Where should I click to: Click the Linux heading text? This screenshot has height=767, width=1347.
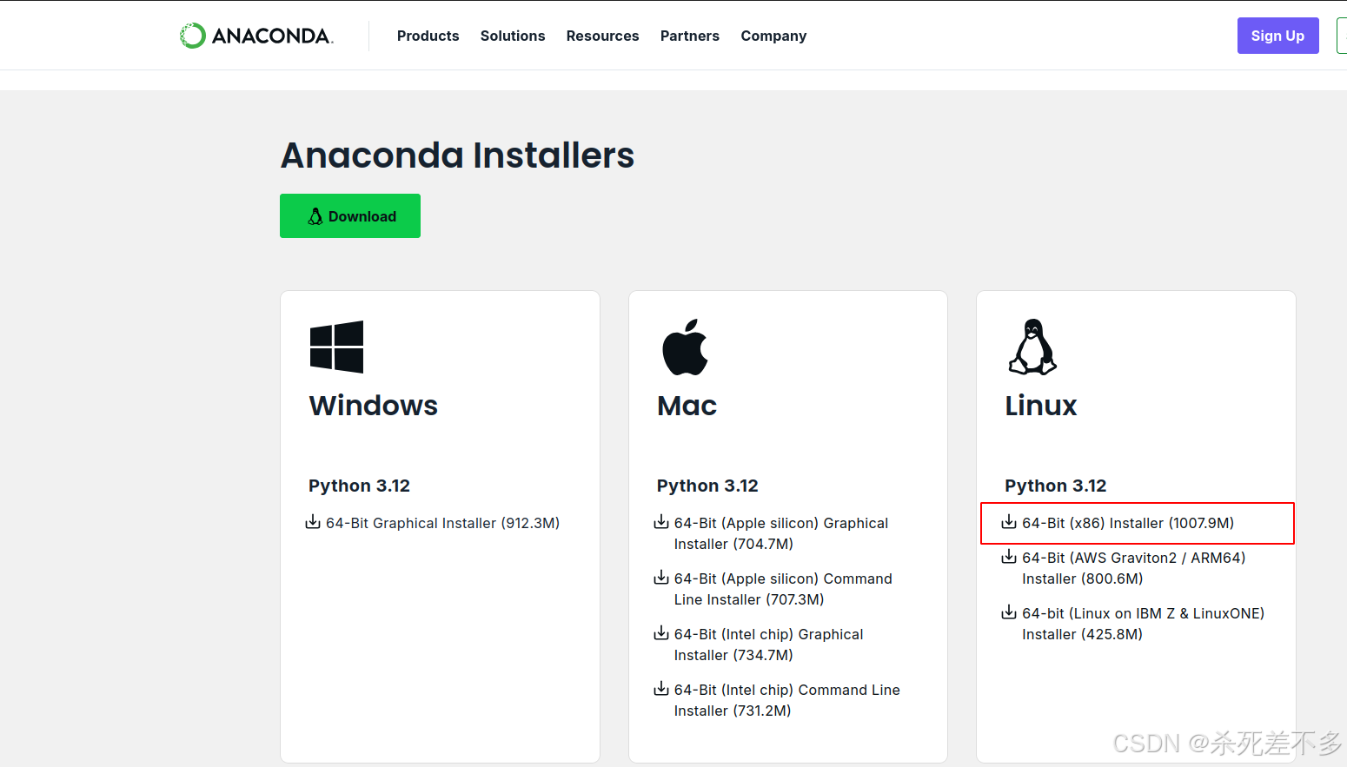(1041, 406)
